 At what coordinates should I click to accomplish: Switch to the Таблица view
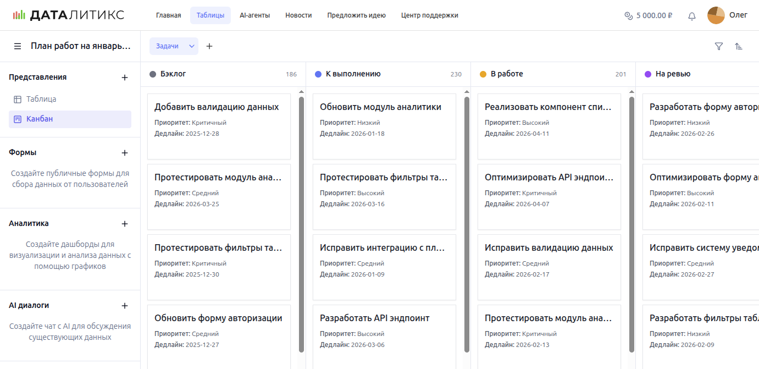(41, 100)
